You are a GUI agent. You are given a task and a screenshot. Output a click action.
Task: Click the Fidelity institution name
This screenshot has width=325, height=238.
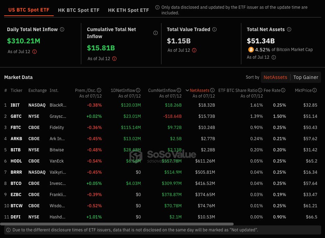pos(57,128)
